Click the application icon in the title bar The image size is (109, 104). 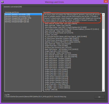pos(2,2)
